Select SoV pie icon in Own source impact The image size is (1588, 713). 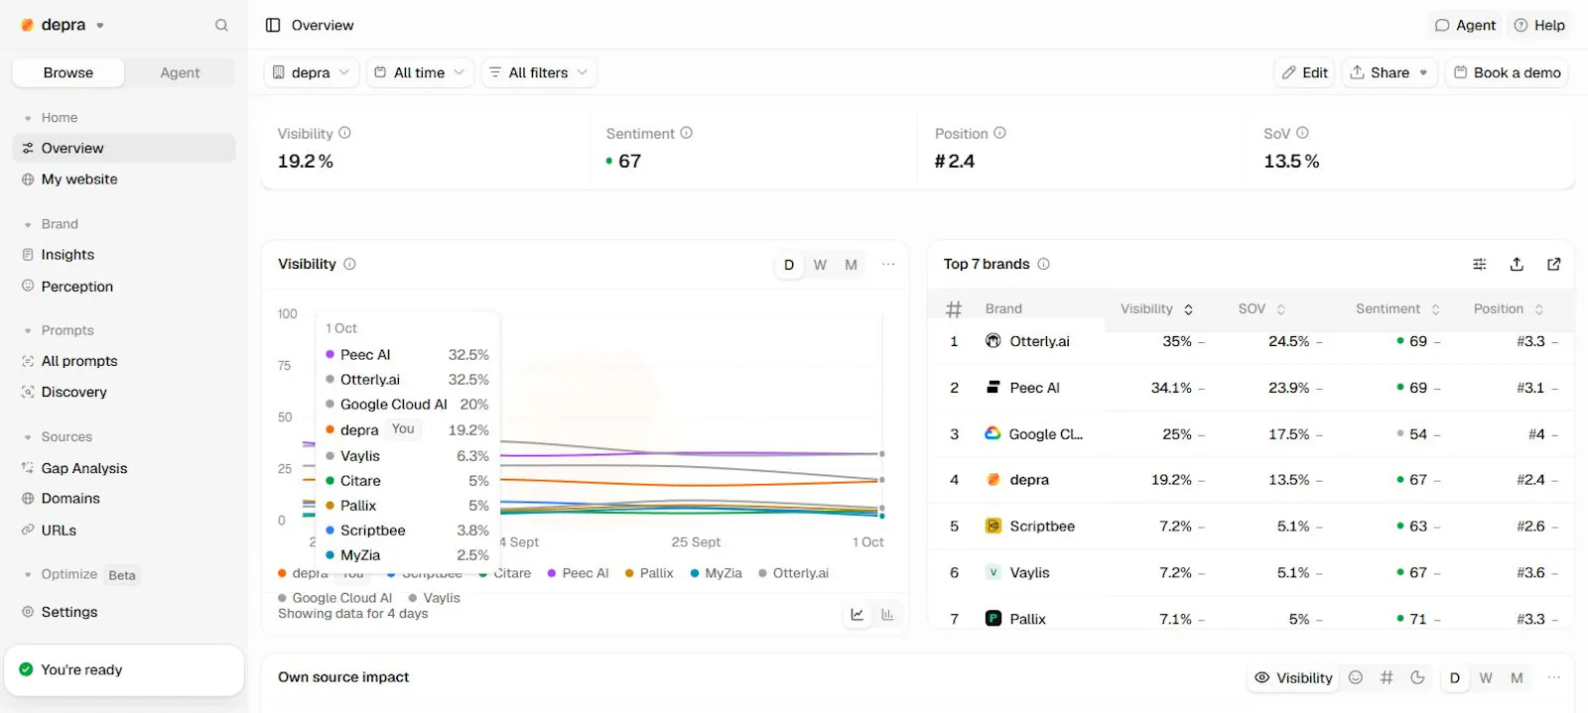click(1417, 678)
